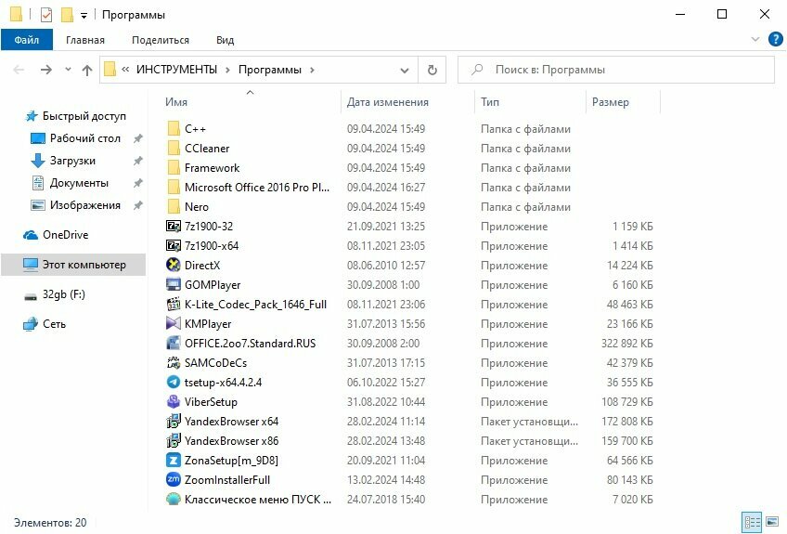Screen dimensions: 787x534
Task: Click the Nero folder icon
Action: click(x=174, y=206)
